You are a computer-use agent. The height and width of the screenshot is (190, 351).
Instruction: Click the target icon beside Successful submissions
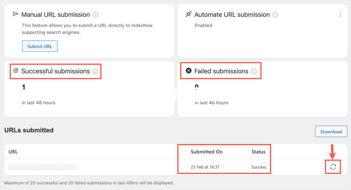16,70
